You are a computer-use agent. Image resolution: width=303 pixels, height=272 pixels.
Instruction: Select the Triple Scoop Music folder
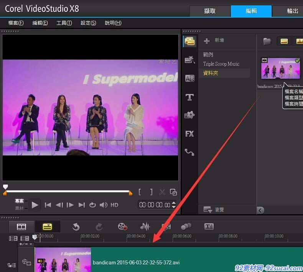coord(221,64)
